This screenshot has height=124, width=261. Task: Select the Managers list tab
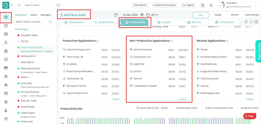[x=46, y=15]
